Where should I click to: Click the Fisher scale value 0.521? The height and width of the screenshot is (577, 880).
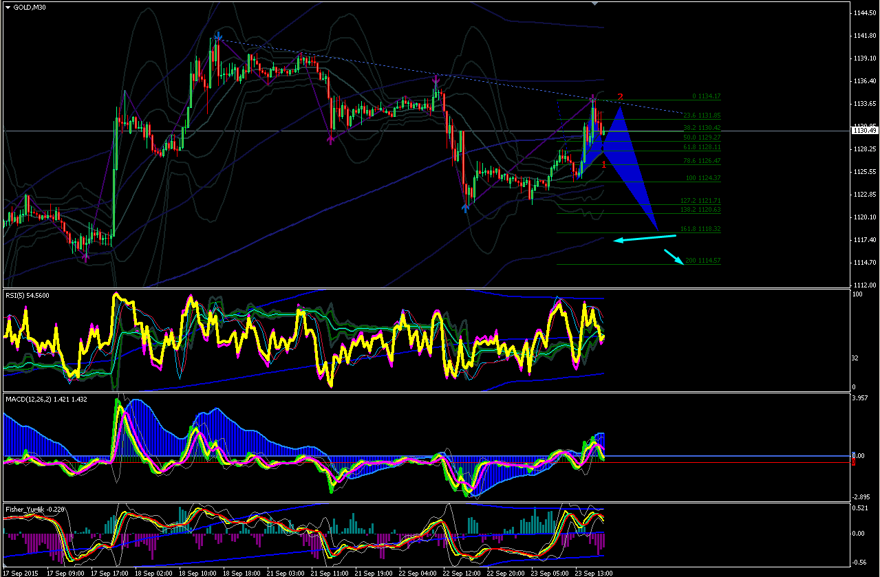pyautogui.click(x=861, y=508)
